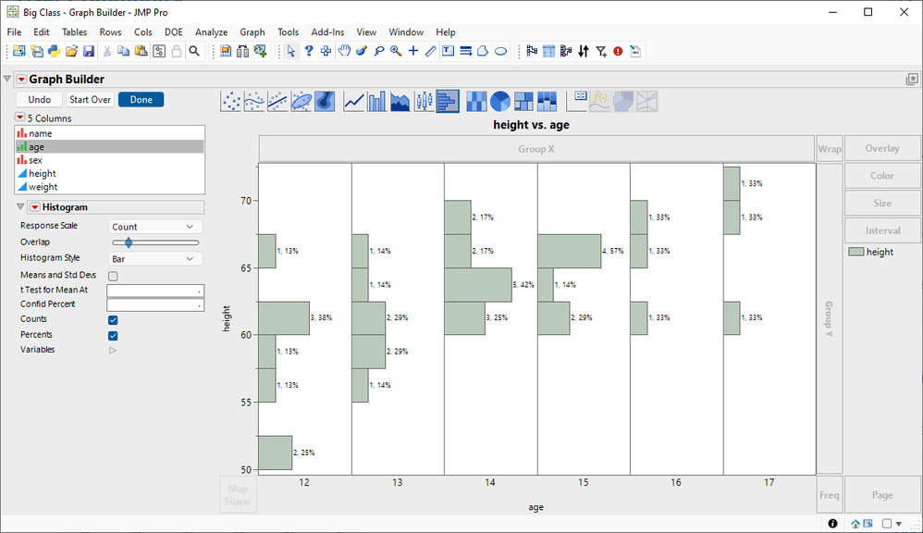Select the Lasso tool

tap(379, 51)
